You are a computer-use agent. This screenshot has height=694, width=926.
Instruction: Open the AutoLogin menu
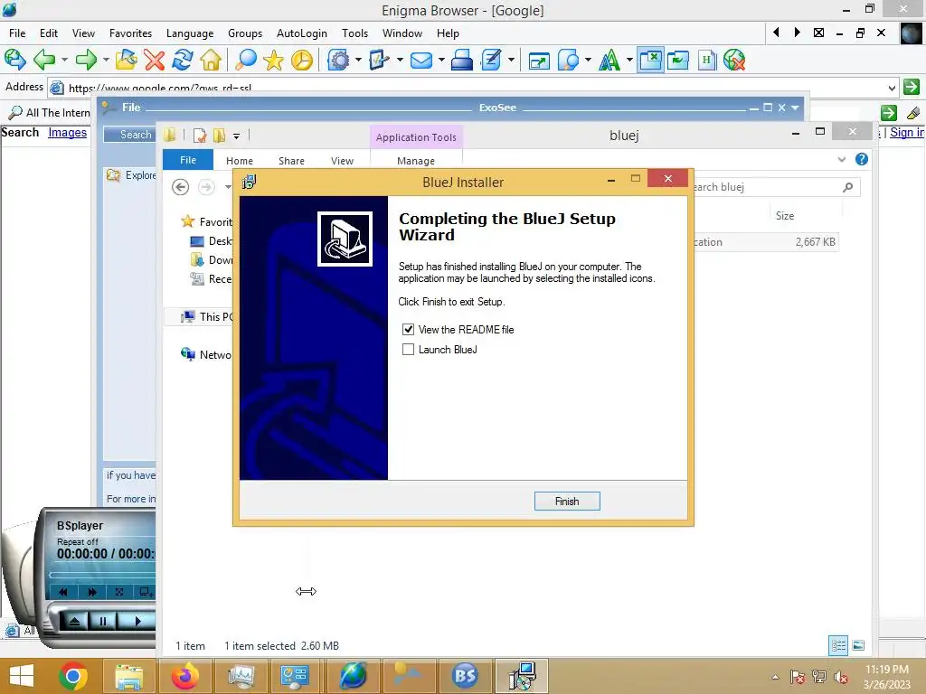[x=302, y=33]
